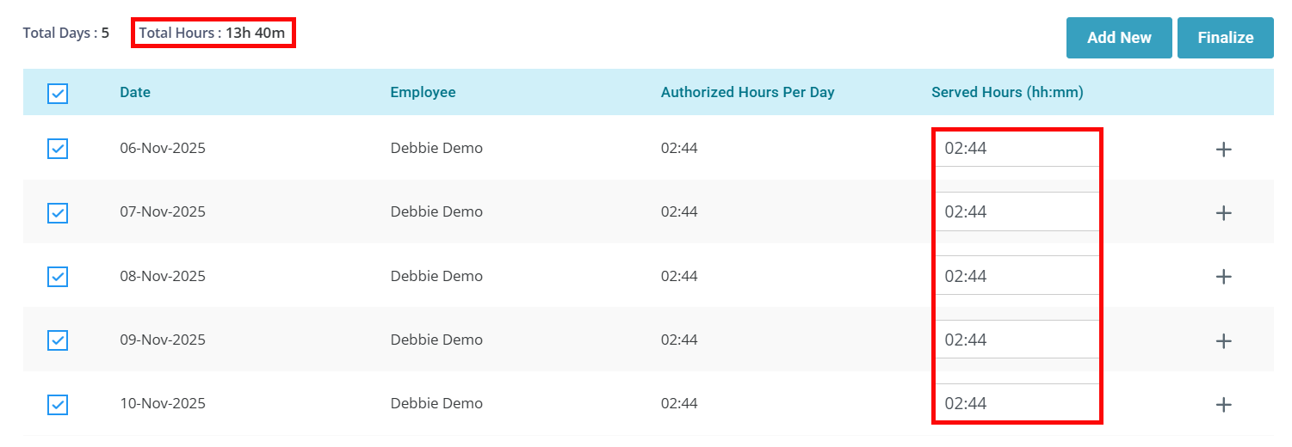Click Served Hours field for 10-Nov-2025
This screenshot has height=447, width=1292.
point(1016,403)
